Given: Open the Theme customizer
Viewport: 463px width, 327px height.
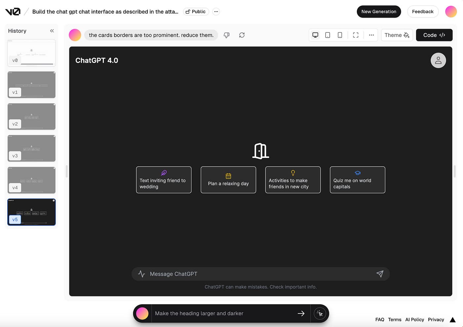Looking at the screenshot, I should tap(397, 35).
